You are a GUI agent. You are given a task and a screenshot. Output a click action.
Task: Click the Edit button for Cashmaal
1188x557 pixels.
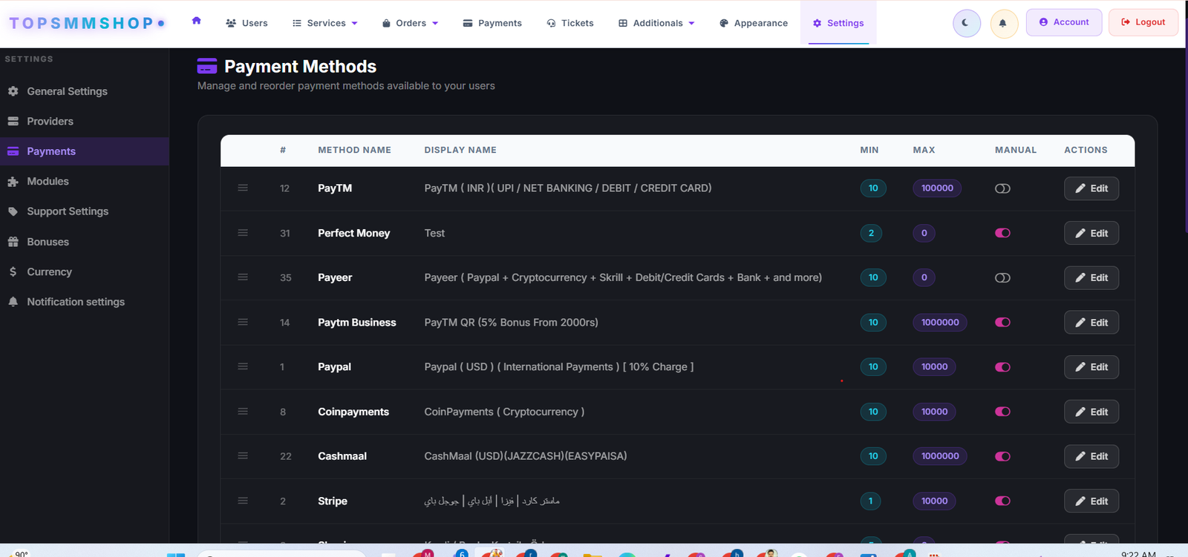[x=1091, y=456]
